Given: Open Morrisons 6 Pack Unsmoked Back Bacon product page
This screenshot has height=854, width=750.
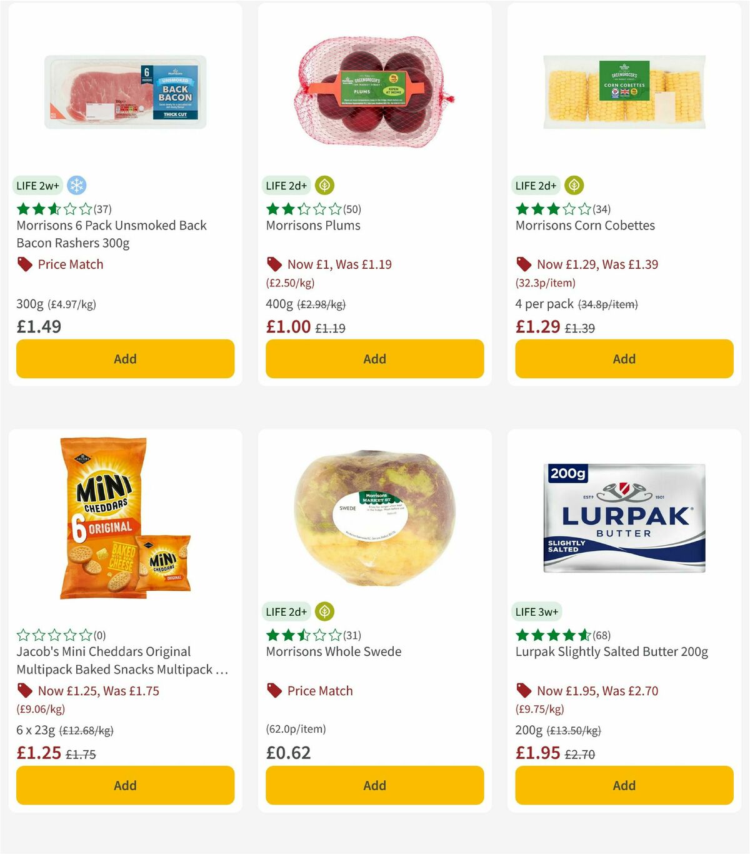Looking at the screenshot, I should [x=111, y=234].
